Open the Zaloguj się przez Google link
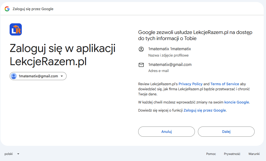 point(204,110)
